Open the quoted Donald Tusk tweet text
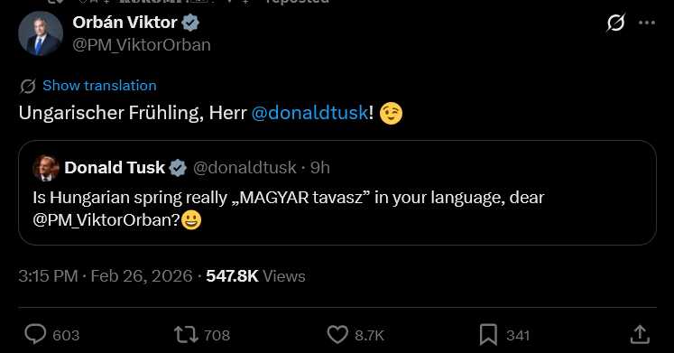Viewport: 674px width, 353px height. 289,209
